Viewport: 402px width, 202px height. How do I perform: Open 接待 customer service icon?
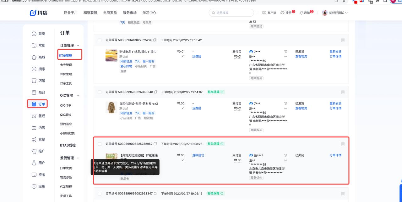click(282, 13)
